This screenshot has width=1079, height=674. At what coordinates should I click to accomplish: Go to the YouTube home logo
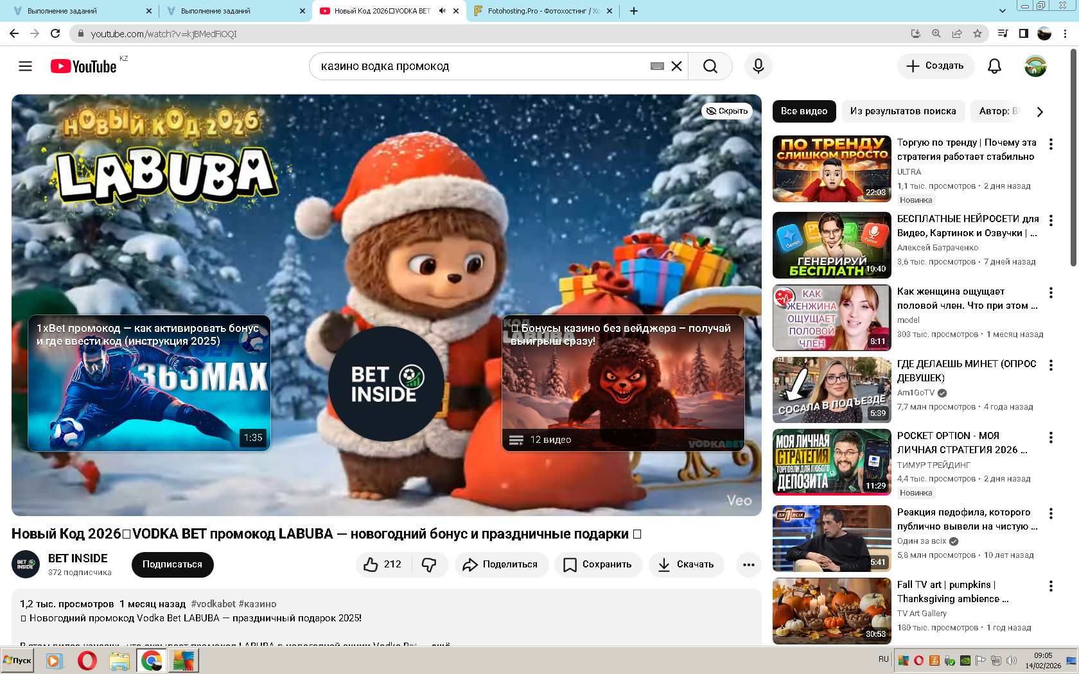coord(83,66)
